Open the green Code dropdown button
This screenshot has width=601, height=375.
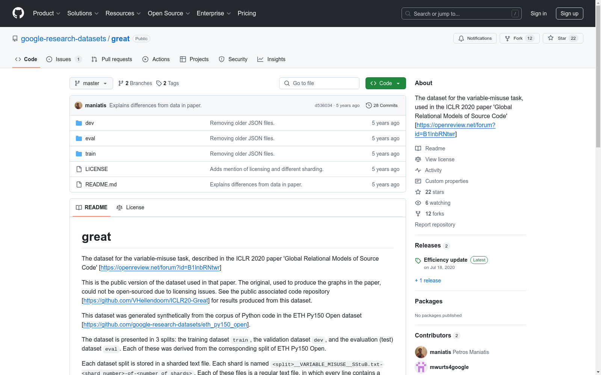pyautogui.click(x=385, y=83)
